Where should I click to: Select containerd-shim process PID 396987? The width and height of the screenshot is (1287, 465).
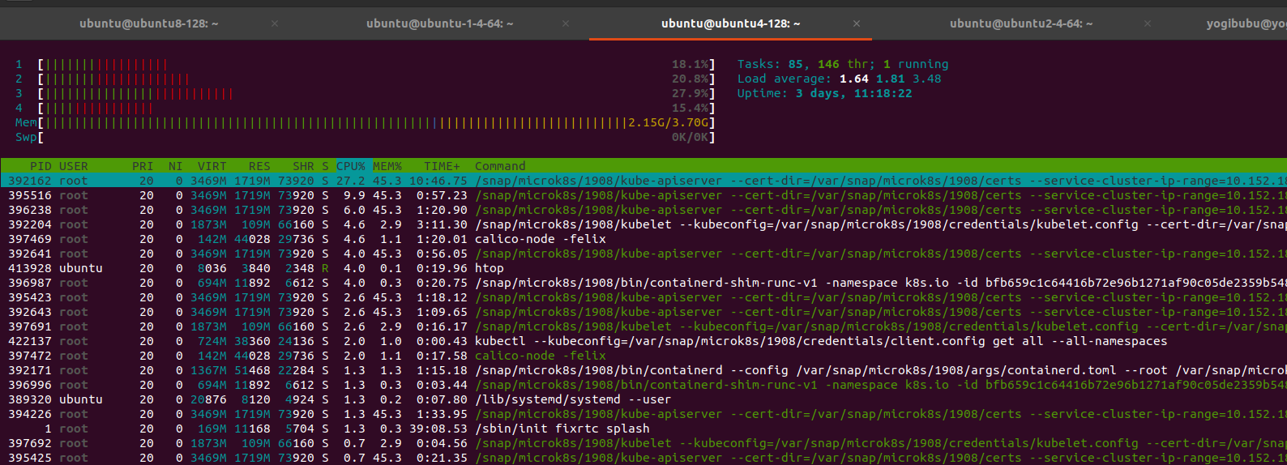tap(643, 283)
